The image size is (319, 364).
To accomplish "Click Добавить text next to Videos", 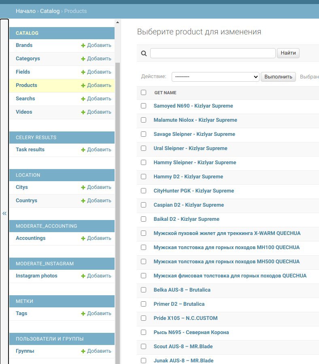I will [99, 112].
